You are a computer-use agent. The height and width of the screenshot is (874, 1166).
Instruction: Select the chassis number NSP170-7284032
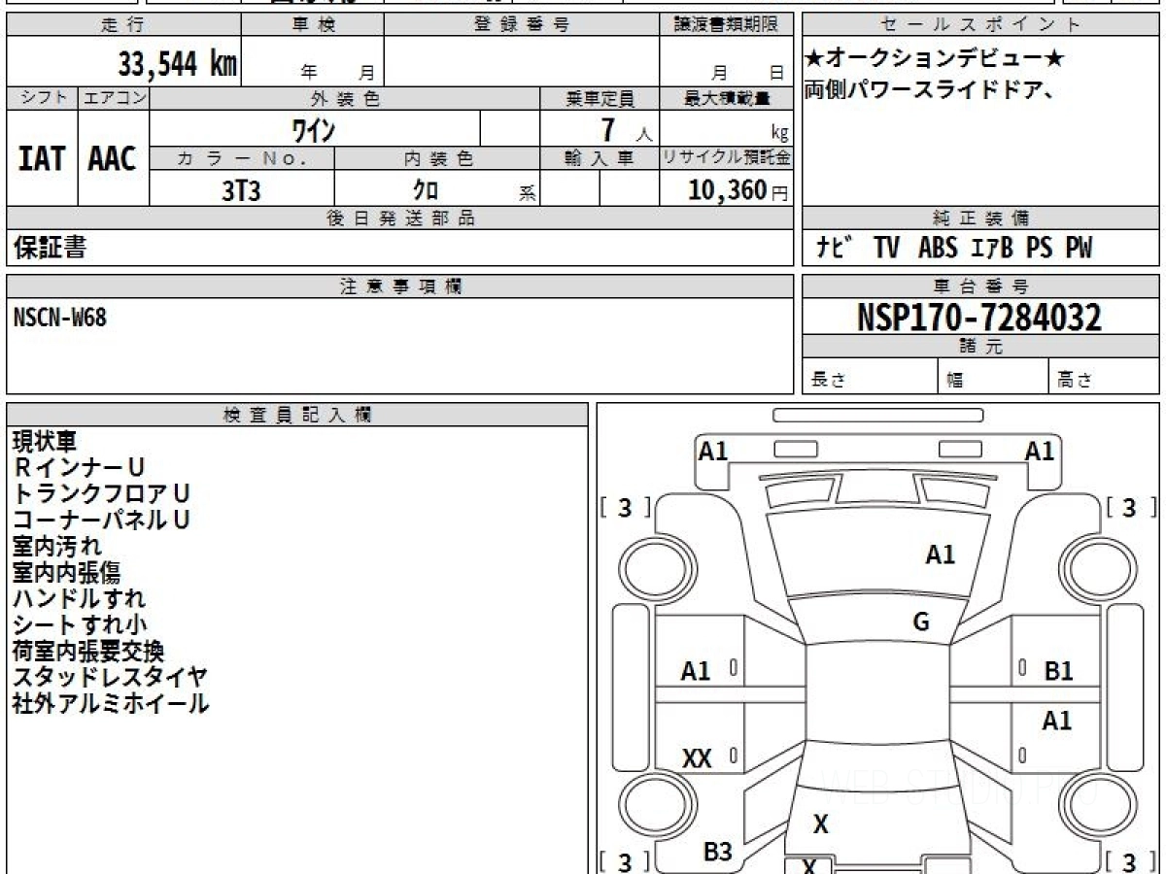tap(980, 318)
